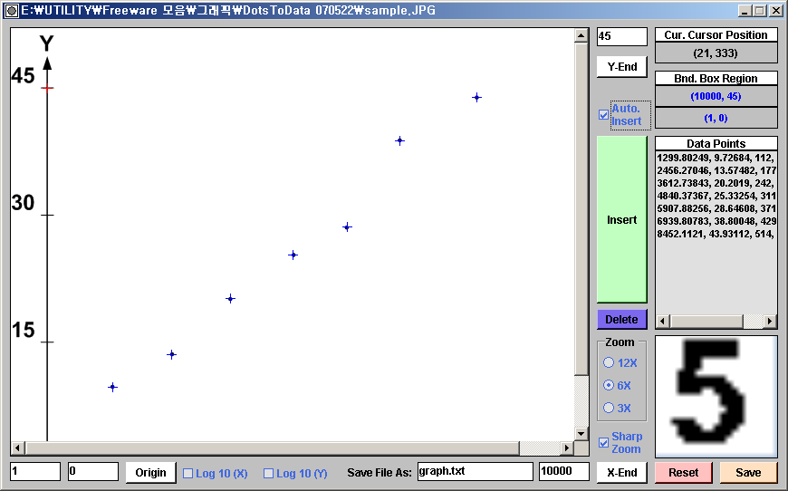Click the graph vertical scrollbar up arrow
The width and height of the screenshot is (788, 491).
[581, 35]
